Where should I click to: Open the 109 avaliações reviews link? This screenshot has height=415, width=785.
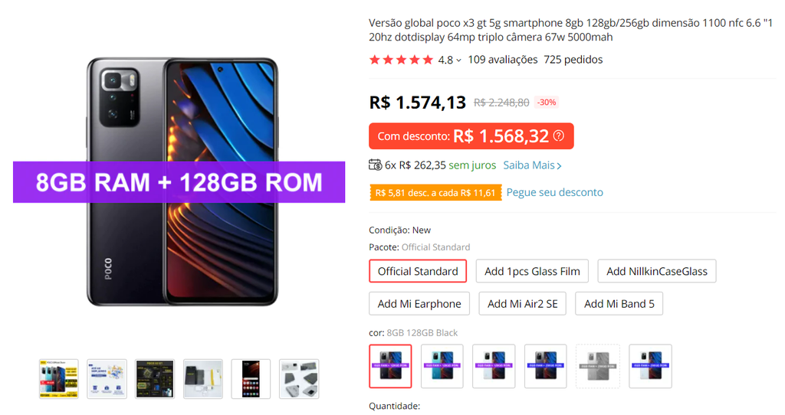click(503, 60)
